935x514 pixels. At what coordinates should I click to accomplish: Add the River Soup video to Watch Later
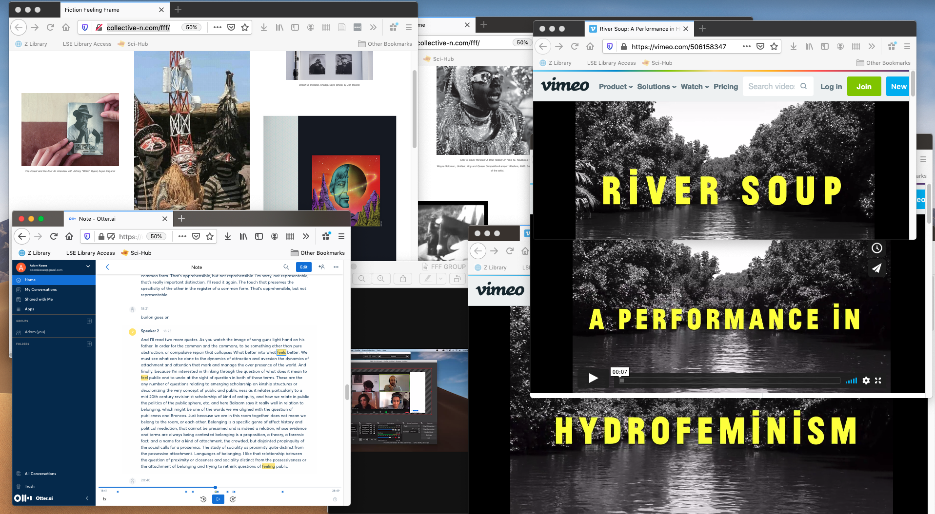(x=877, y=248)
